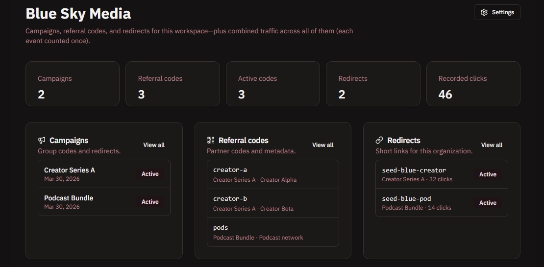Viewport: 544px width, 267px height.
Task: Click Active badge on Creator Series A
Action: pos(150,174)
